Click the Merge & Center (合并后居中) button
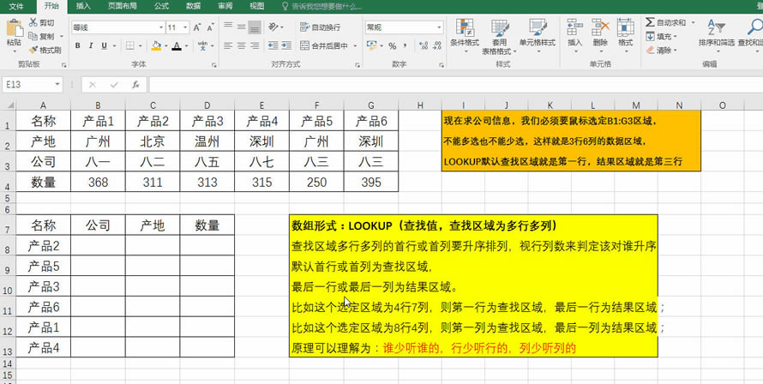 (324, 45)
